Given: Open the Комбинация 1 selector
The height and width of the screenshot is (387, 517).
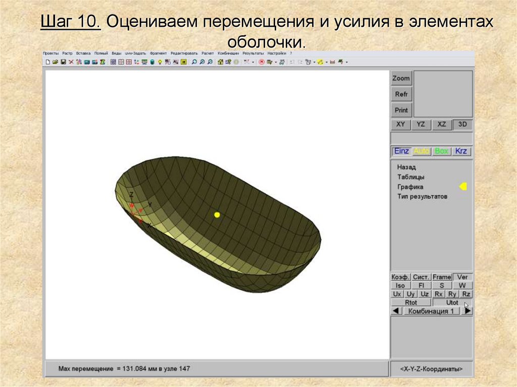Looking at the screenshot, I should coord(431,311).
